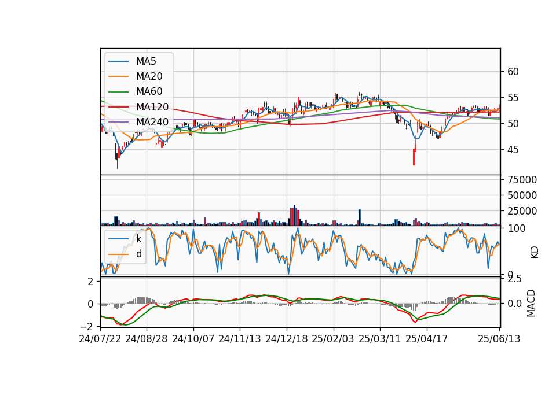The image size is (556, 399).
Task: Click the blue MA5 legend line sample
Action: point(118,61)
